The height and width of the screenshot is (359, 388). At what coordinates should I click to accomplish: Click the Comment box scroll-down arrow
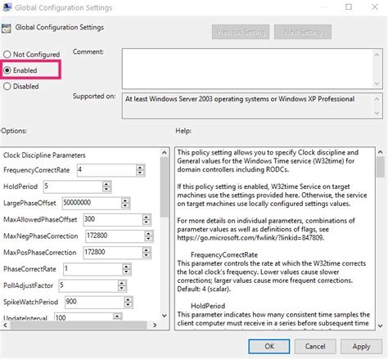(377, 83)
